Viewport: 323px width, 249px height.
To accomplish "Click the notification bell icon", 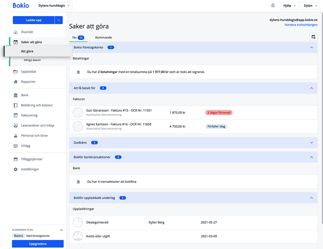I will click(x=273, y=6).
